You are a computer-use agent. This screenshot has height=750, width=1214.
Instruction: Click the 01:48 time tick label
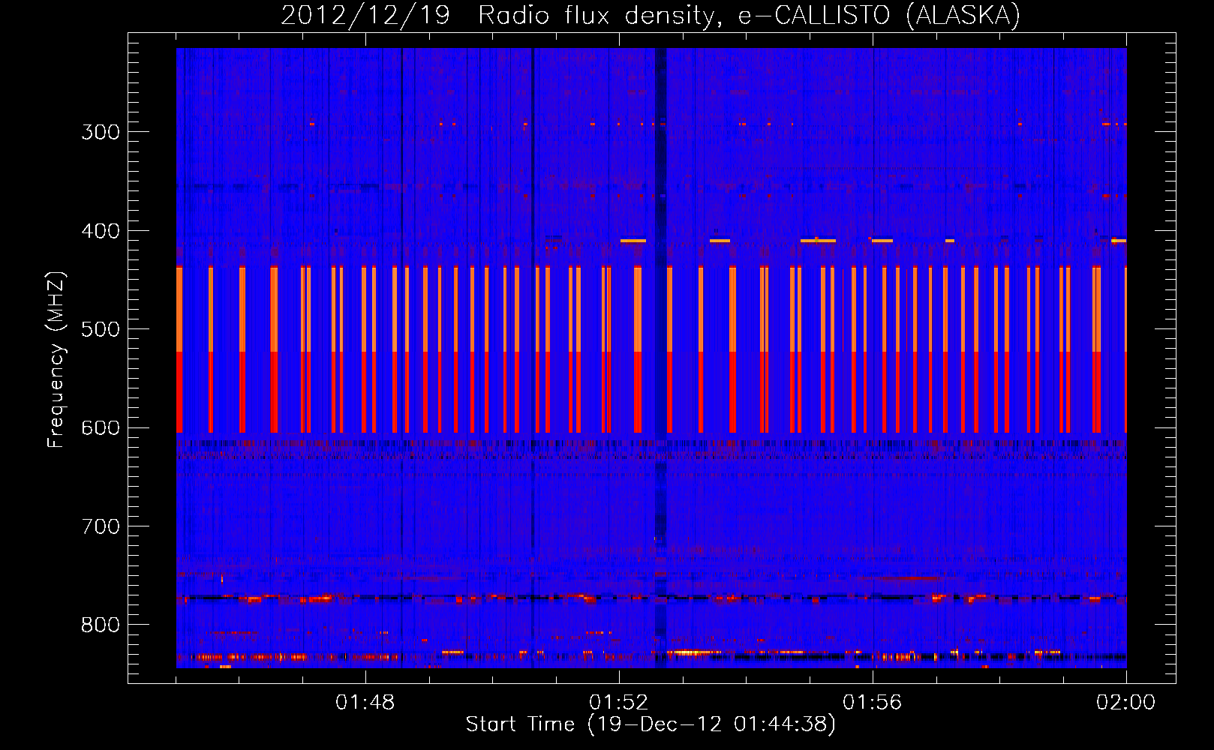pos(365,703)
